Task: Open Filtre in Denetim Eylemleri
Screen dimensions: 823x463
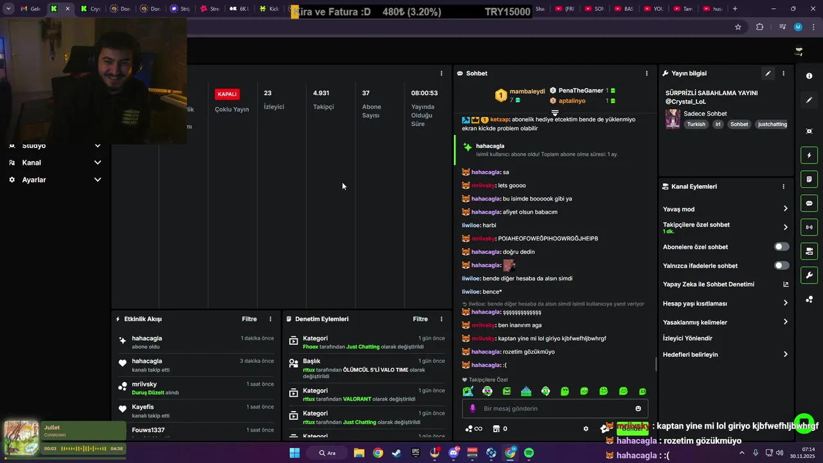Action: (421, 319)
